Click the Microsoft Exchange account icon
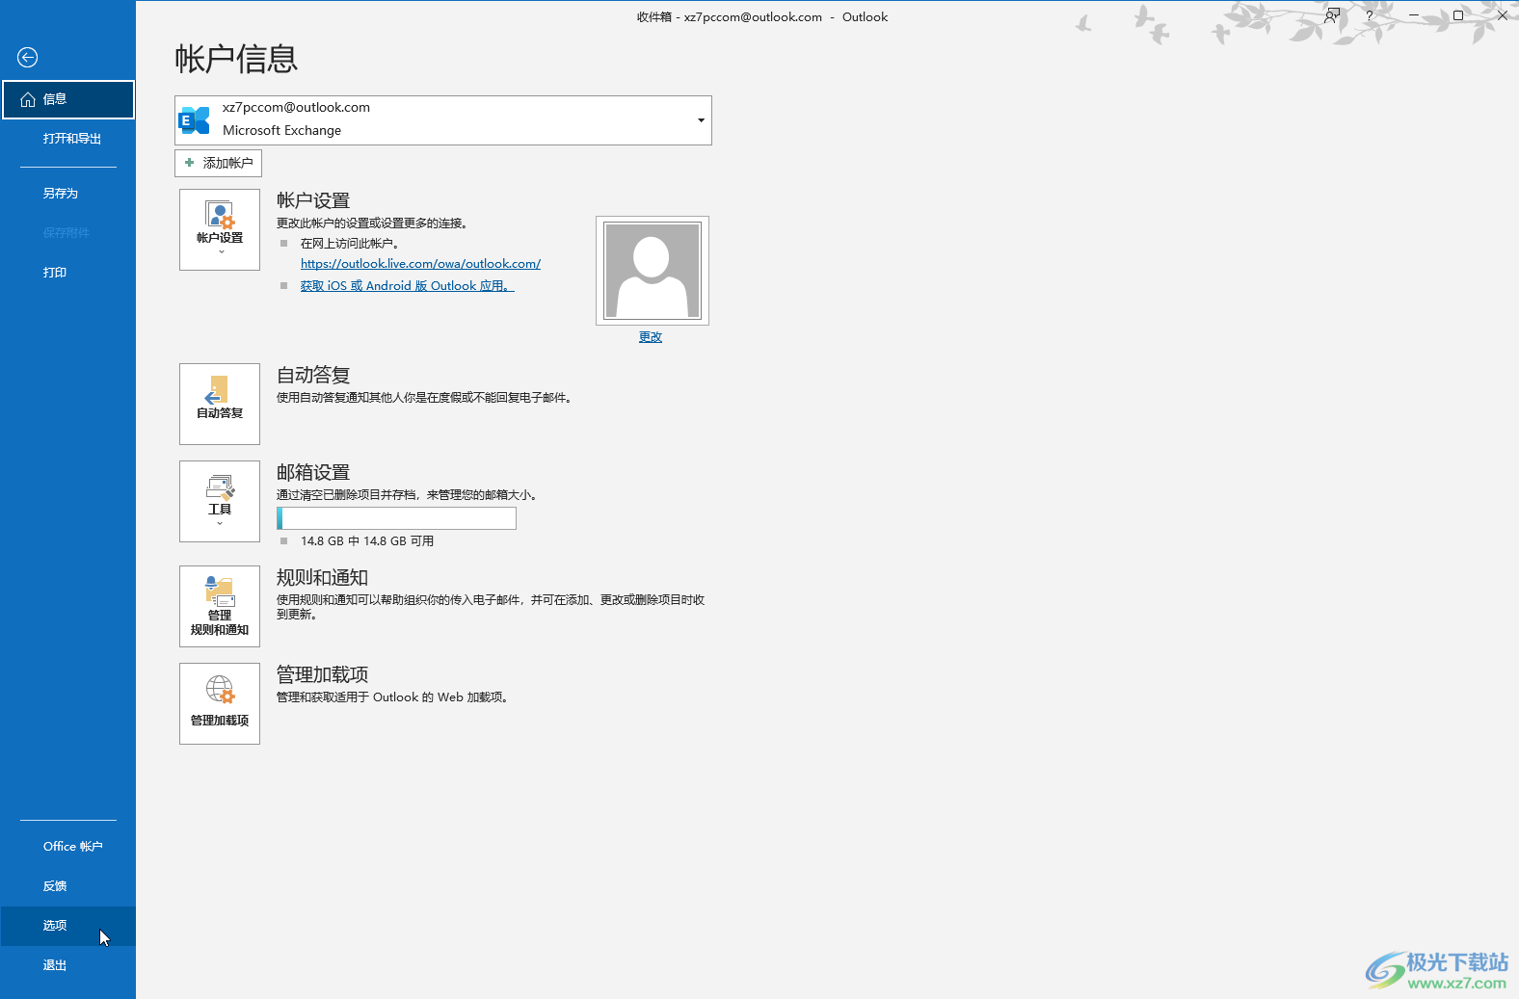The height and width of the screenshot is (999, 1519). (195, 120)
